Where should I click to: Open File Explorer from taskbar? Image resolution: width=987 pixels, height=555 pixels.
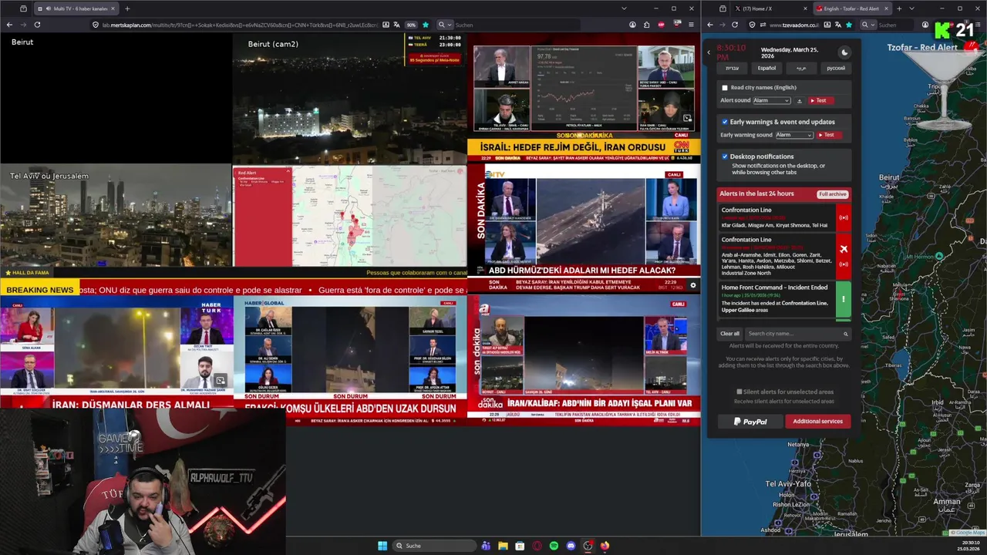click(x=503, y=546)
